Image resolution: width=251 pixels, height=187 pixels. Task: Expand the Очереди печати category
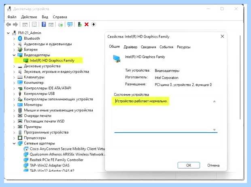[x=14, y=116]
